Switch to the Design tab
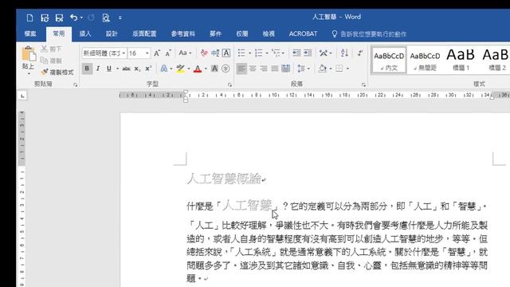The image size is (510, 287). (x=112, y=33)
